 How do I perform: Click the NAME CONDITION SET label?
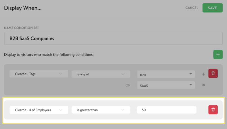click(22, 28)
